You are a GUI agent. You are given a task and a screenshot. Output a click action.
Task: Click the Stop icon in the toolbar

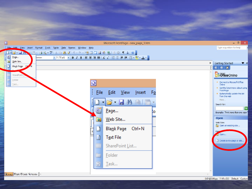118,53
